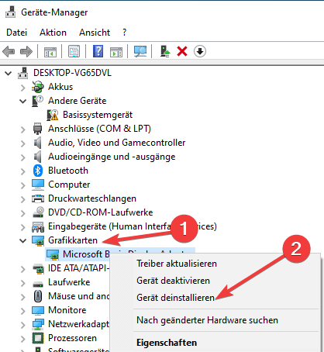Screen dimensions: 324x352
Task: Click the Mäuse mouse icon
Action: pos(38,296)
